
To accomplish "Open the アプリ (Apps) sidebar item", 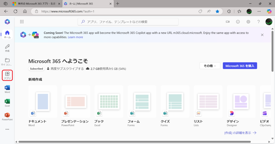I will pyautogui.click(x=7, y=75).
